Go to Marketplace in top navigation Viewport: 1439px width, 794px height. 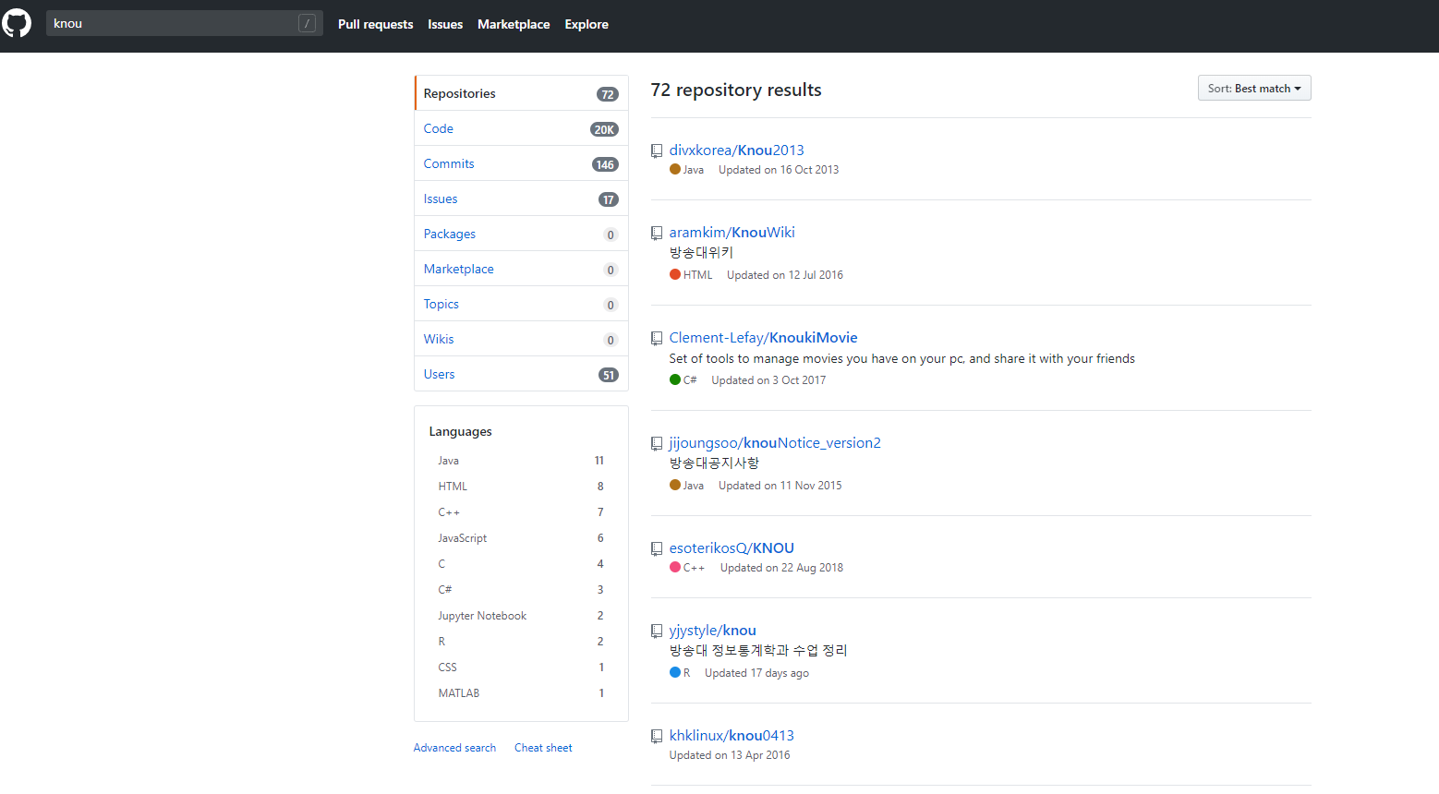coord(514,24)
